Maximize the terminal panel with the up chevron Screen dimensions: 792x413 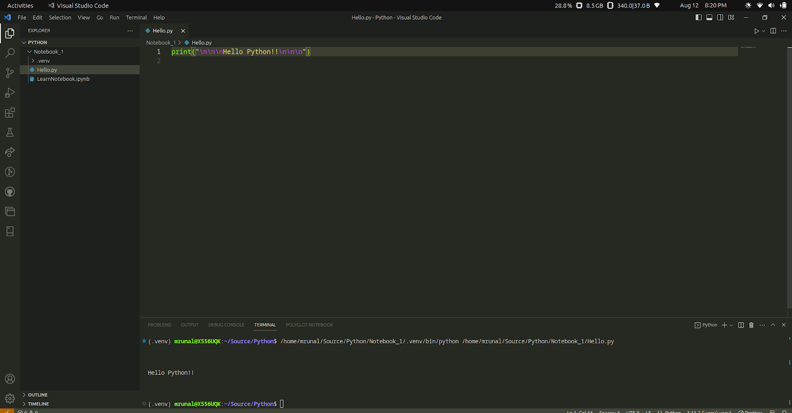pos(773,325)
